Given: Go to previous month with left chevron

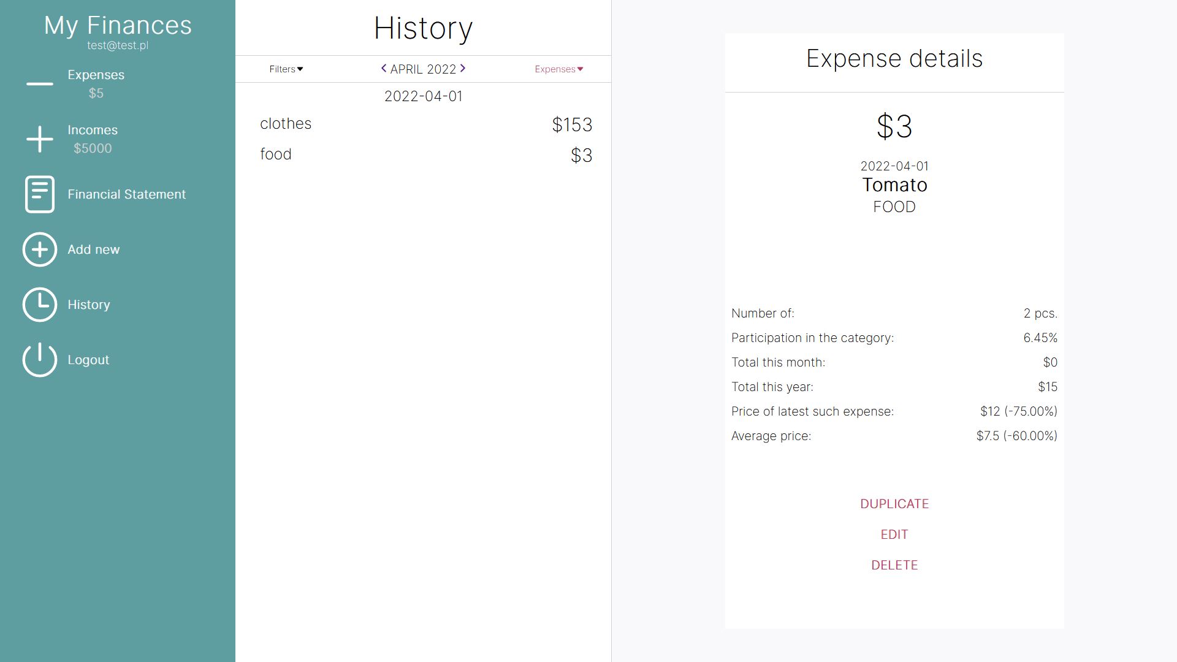Looking at the screenshot, I should coord(384,69).
